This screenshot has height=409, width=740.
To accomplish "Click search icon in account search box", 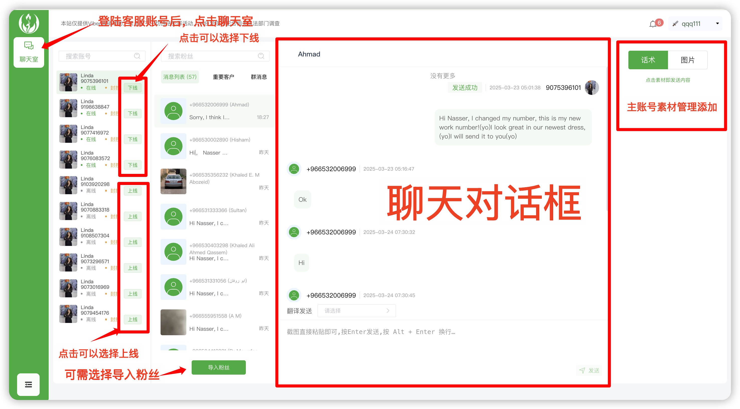I will pos(137,56).
